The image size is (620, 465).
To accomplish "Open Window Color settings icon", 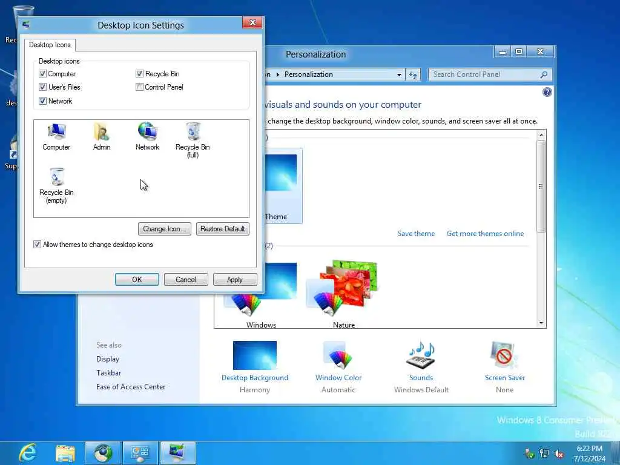I will [338, 355].
